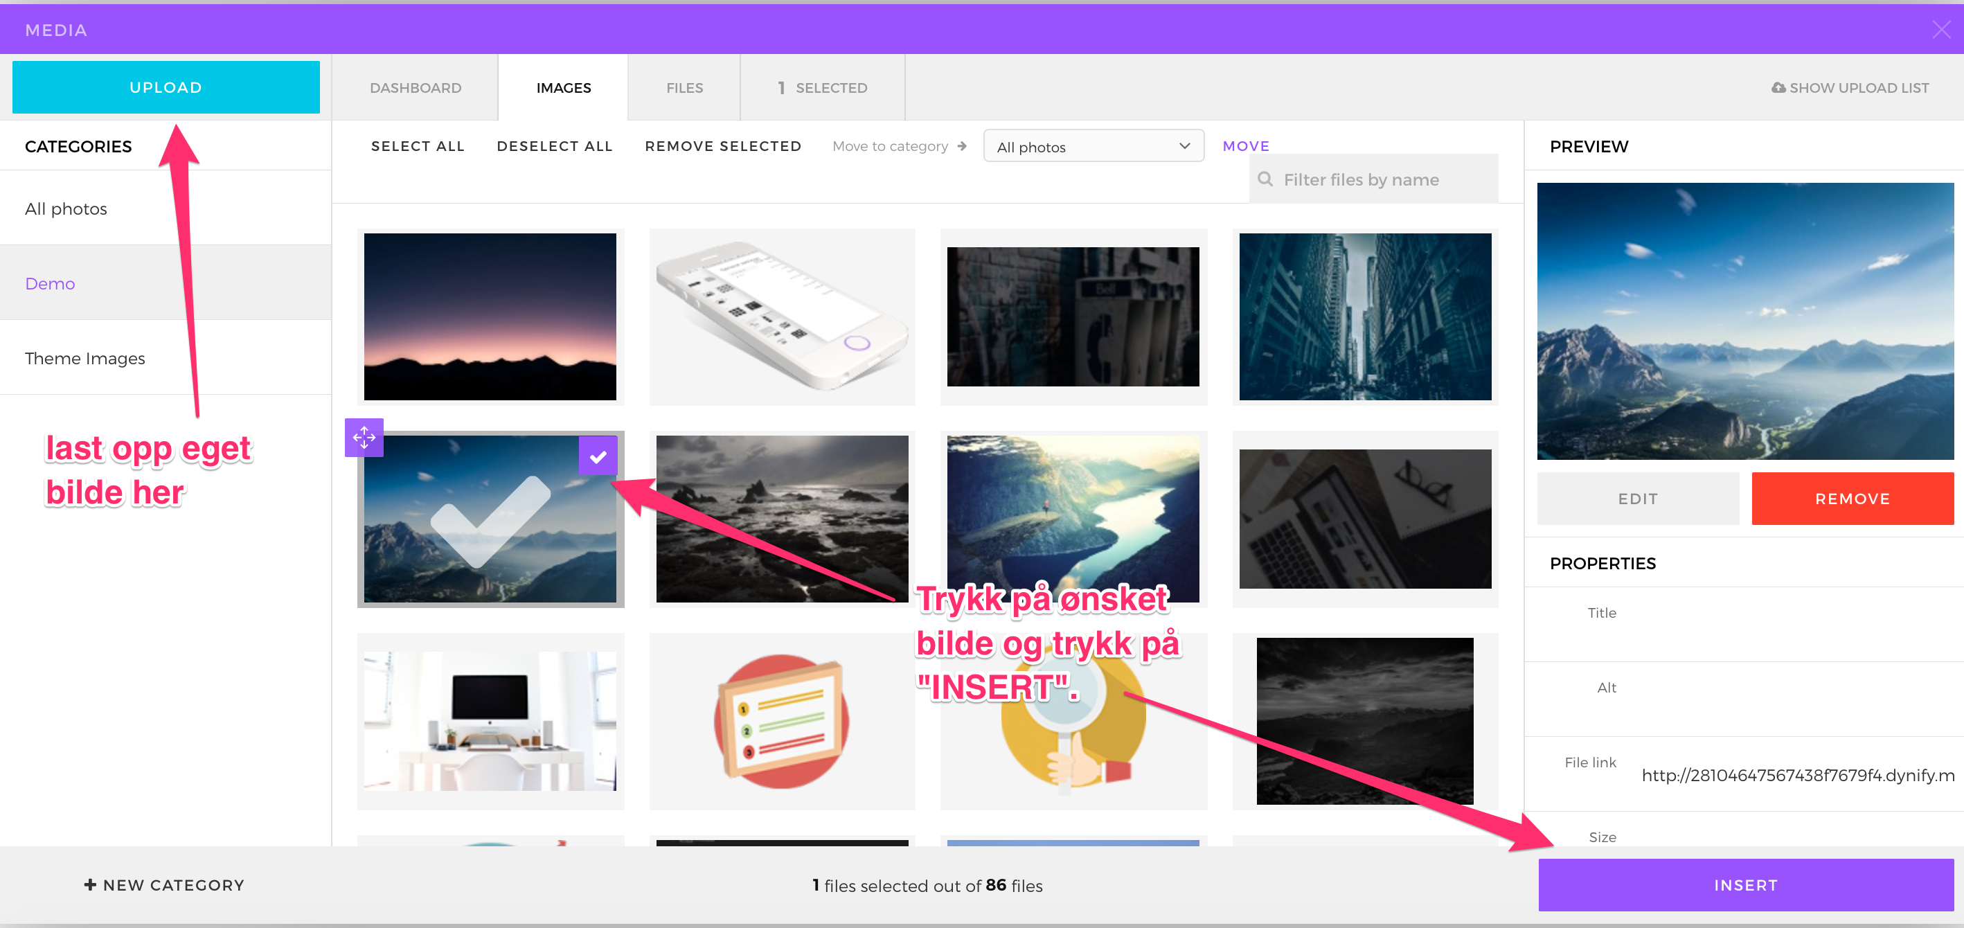This screenshot has width=1964, height=928.
Task: Click the red Remove button
Action: pyautogui.click(x=1852, y=499)
